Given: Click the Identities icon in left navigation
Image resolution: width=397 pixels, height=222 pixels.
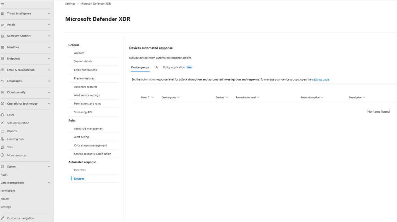Looking at the screenshot, I should coord(3,47).
